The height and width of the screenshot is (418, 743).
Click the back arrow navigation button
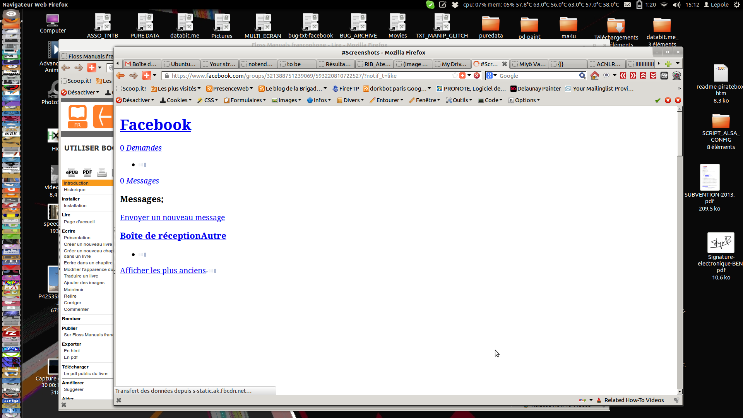[x=120, y=76]
